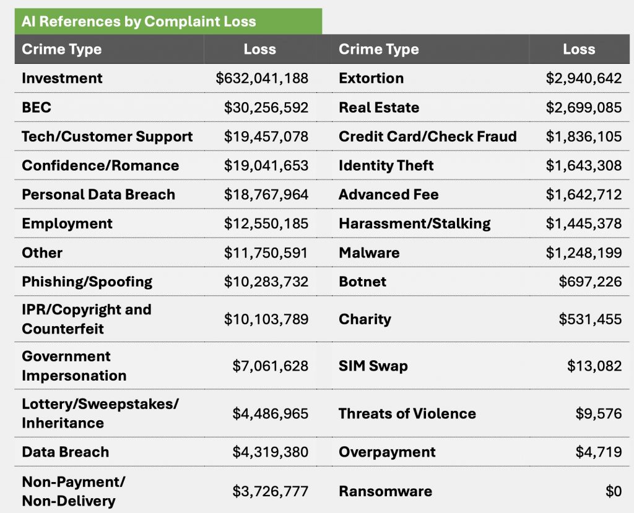Screen dimensions: 634x513
Task: Click the Personal Data Breach label
Action: pyautogui.click(x=98, y=195)
